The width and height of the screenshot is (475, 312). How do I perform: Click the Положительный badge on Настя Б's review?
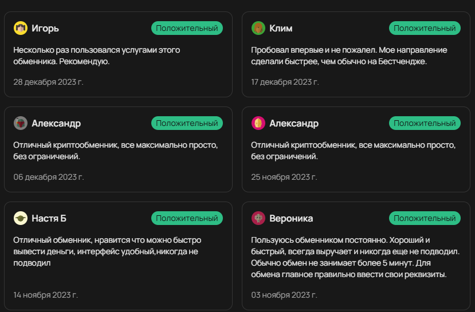(x=187, y=218)
